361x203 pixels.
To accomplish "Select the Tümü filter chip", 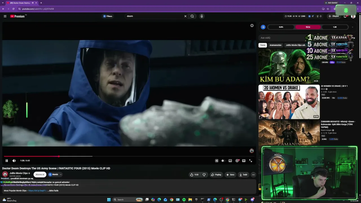I will pos(263,45).
